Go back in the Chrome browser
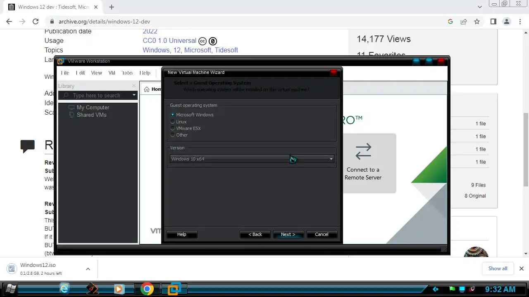 click(9, 21)
